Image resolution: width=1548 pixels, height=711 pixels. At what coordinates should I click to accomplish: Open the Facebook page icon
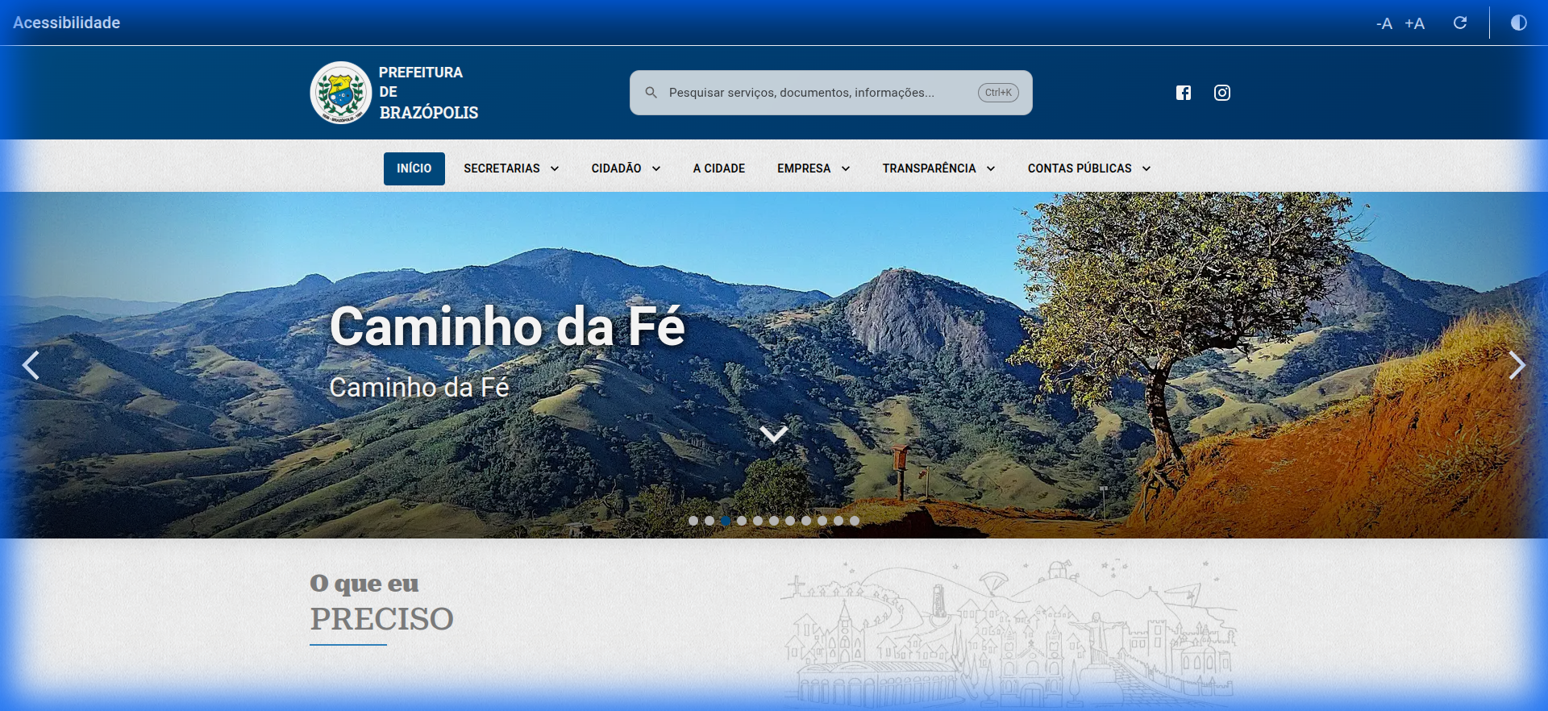point(1183,93)
